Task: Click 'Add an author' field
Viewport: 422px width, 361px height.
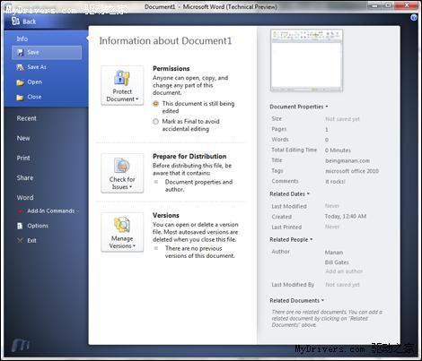Action: click(344, 271)
